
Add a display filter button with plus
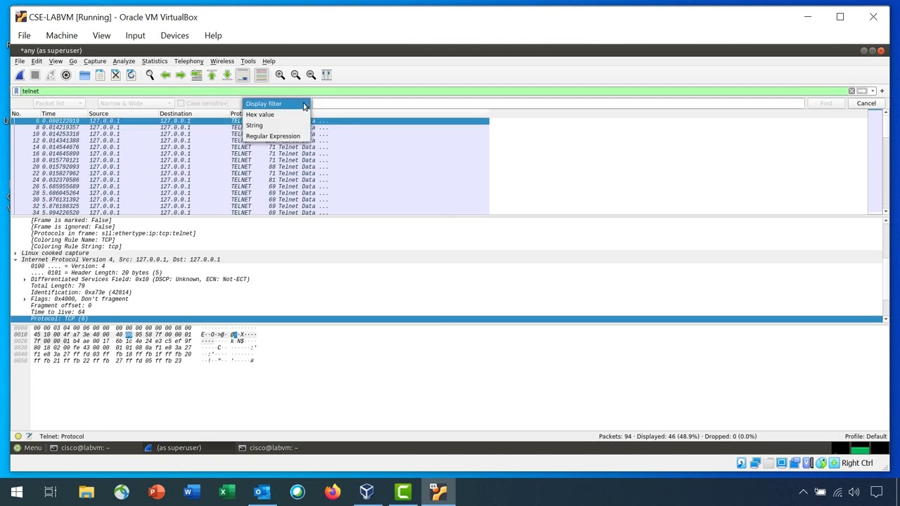pos(882,91)
